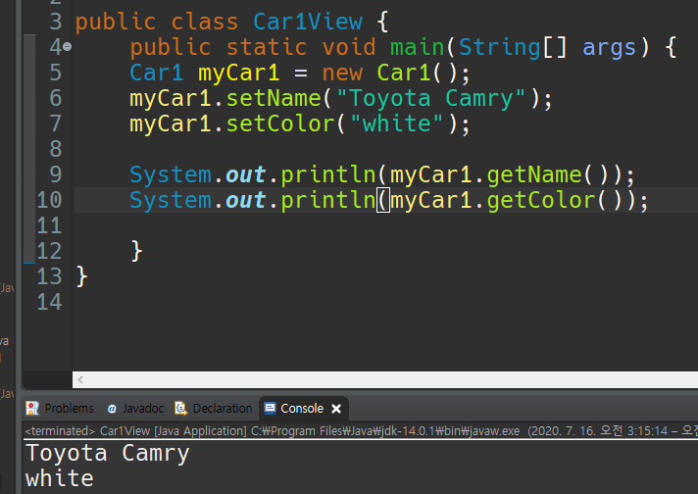Viewport: 698px width, 494px height.
Task: Close the Console view tab
Action: (x=336, y=408)
